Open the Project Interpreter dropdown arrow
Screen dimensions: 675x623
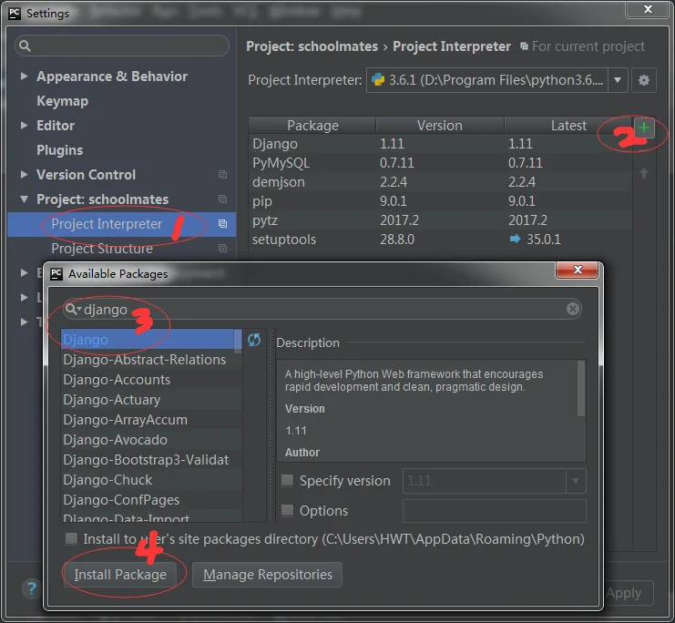pos(618,80)
